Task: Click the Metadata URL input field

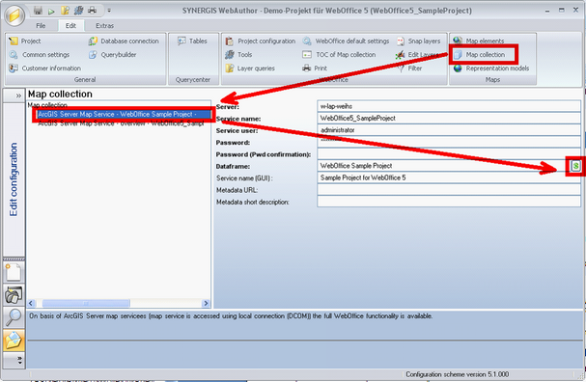Action: point(449,190)
